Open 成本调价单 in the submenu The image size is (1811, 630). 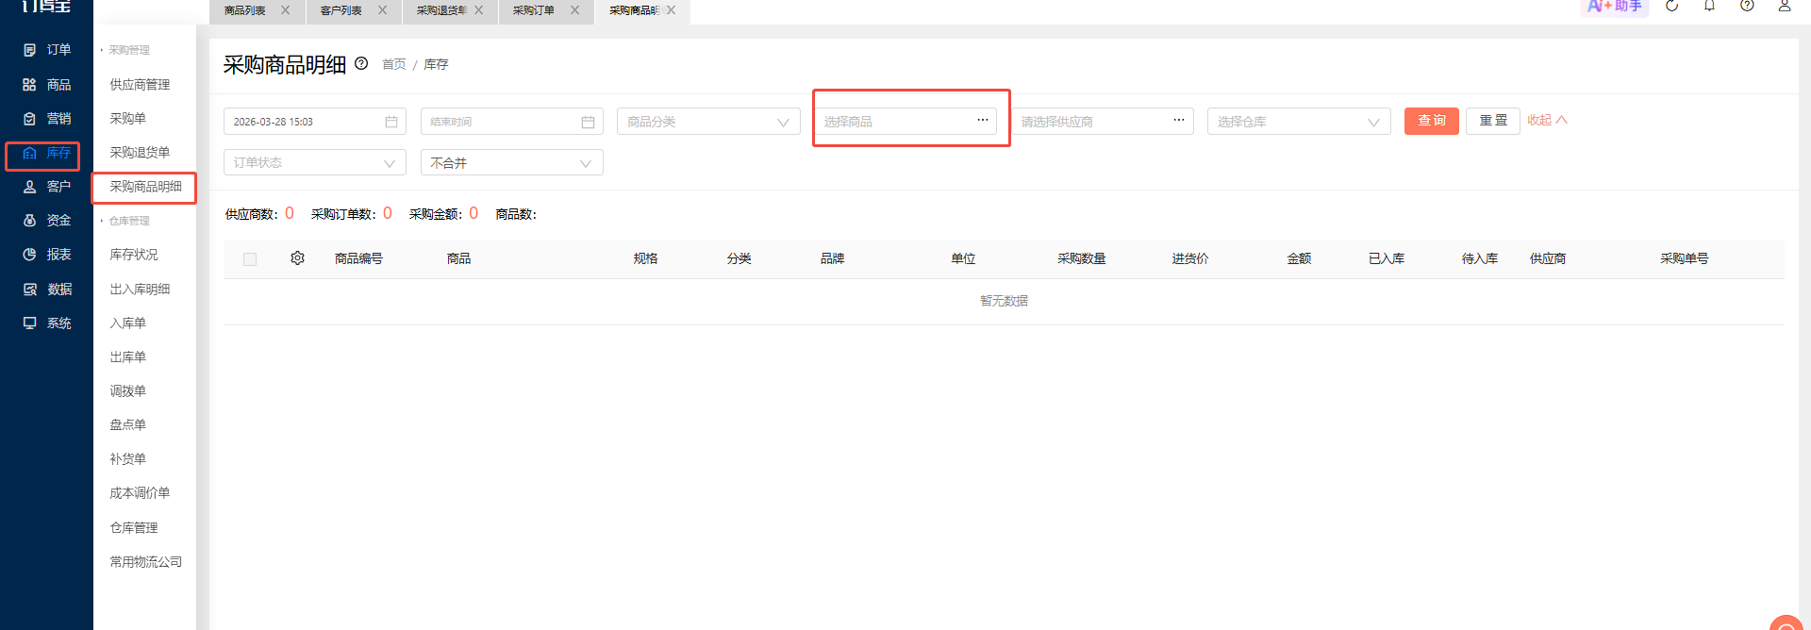140,493
